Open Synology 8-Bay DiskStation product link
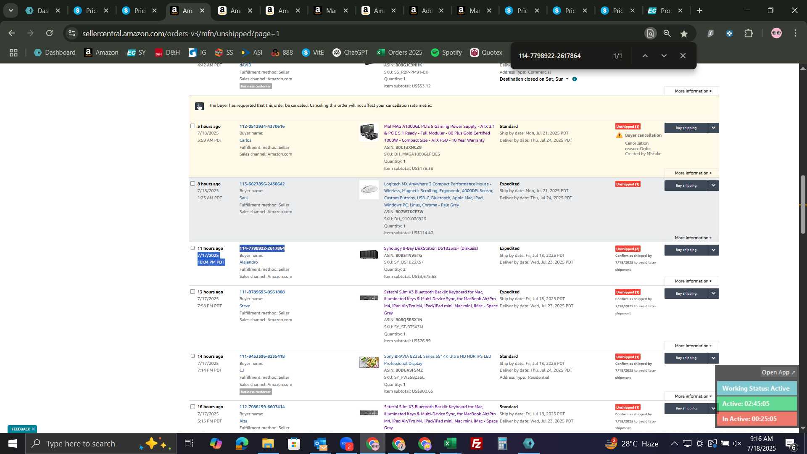The height and width of the screenshot is (454, 807). click(x=431, y=248)
